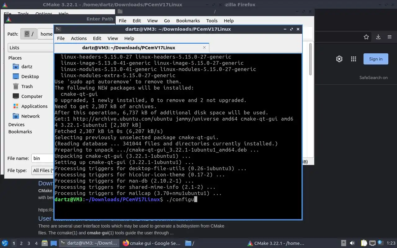
Task: Click the terminal prompt line with ./configu
Action: point(126,199)
